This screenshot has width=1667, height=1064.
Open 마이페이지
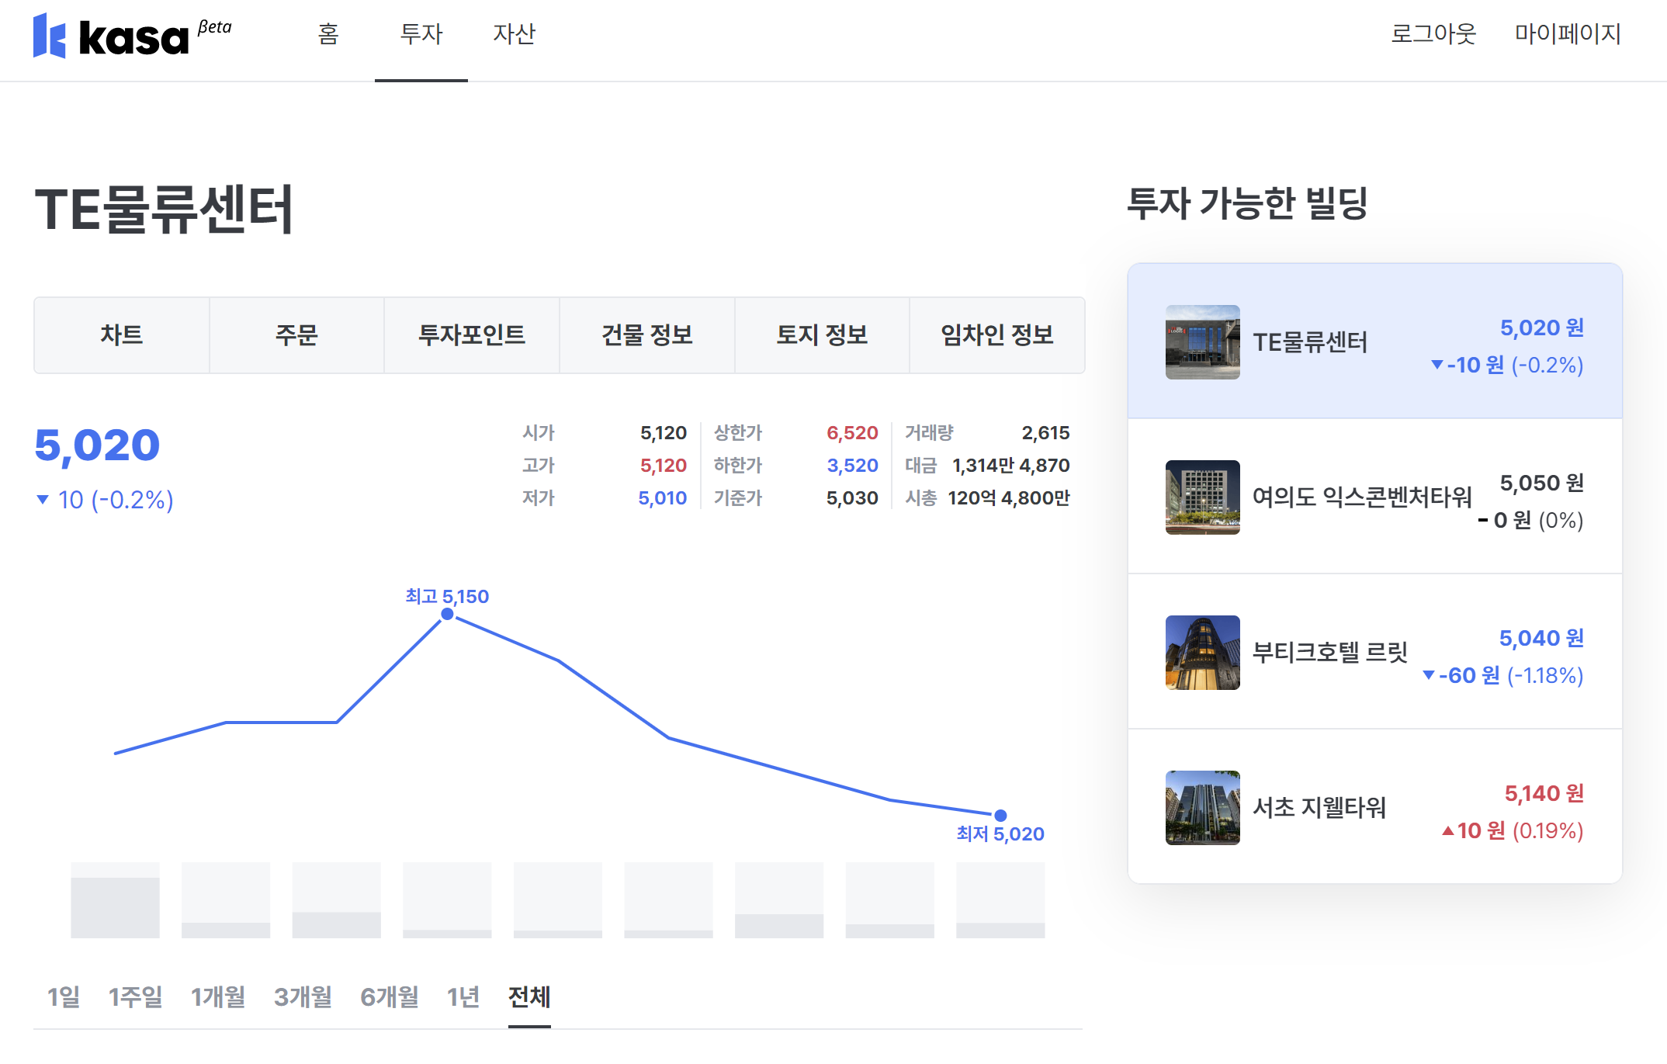pos(1568,34)
